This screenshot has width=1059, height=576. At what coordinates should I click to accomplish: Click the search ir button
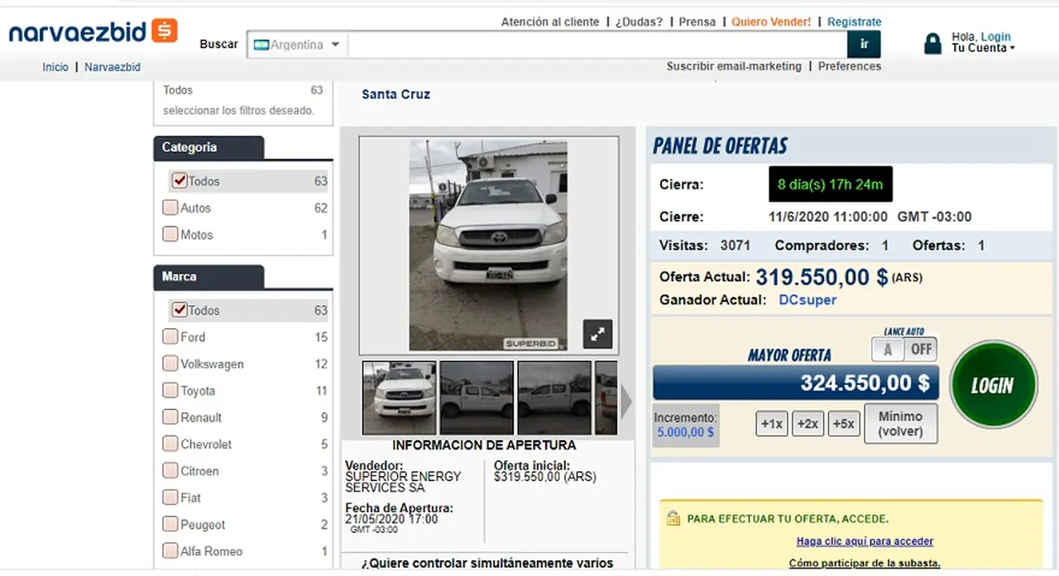pyautogui.click(x=865, y=45)
